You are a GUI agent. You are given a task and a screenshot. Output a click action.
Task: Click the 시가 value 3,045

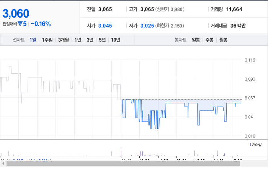click(x=105, y=26)
